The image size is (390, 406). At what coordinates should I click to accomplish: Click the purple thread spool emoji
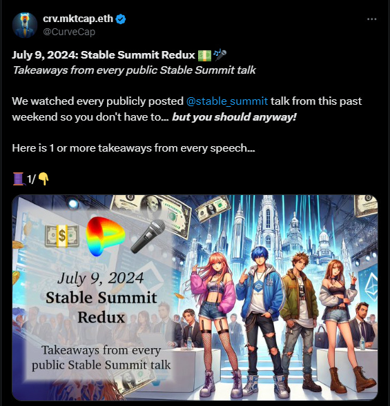(19, 179)
